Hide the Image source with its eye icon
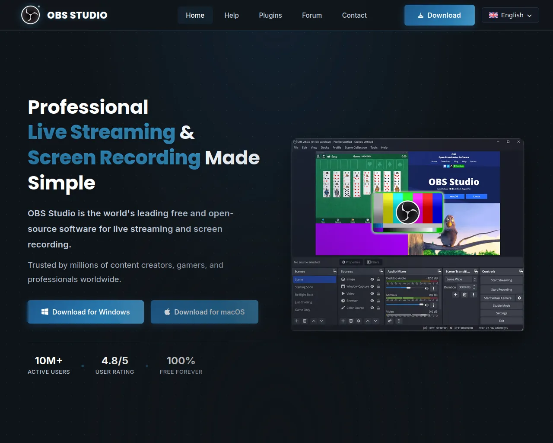 point(372,279)
